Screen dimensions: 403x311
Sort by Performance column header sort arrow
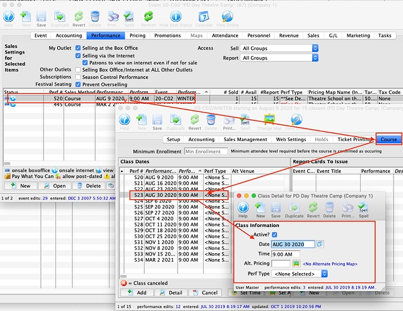coord(206,92)
